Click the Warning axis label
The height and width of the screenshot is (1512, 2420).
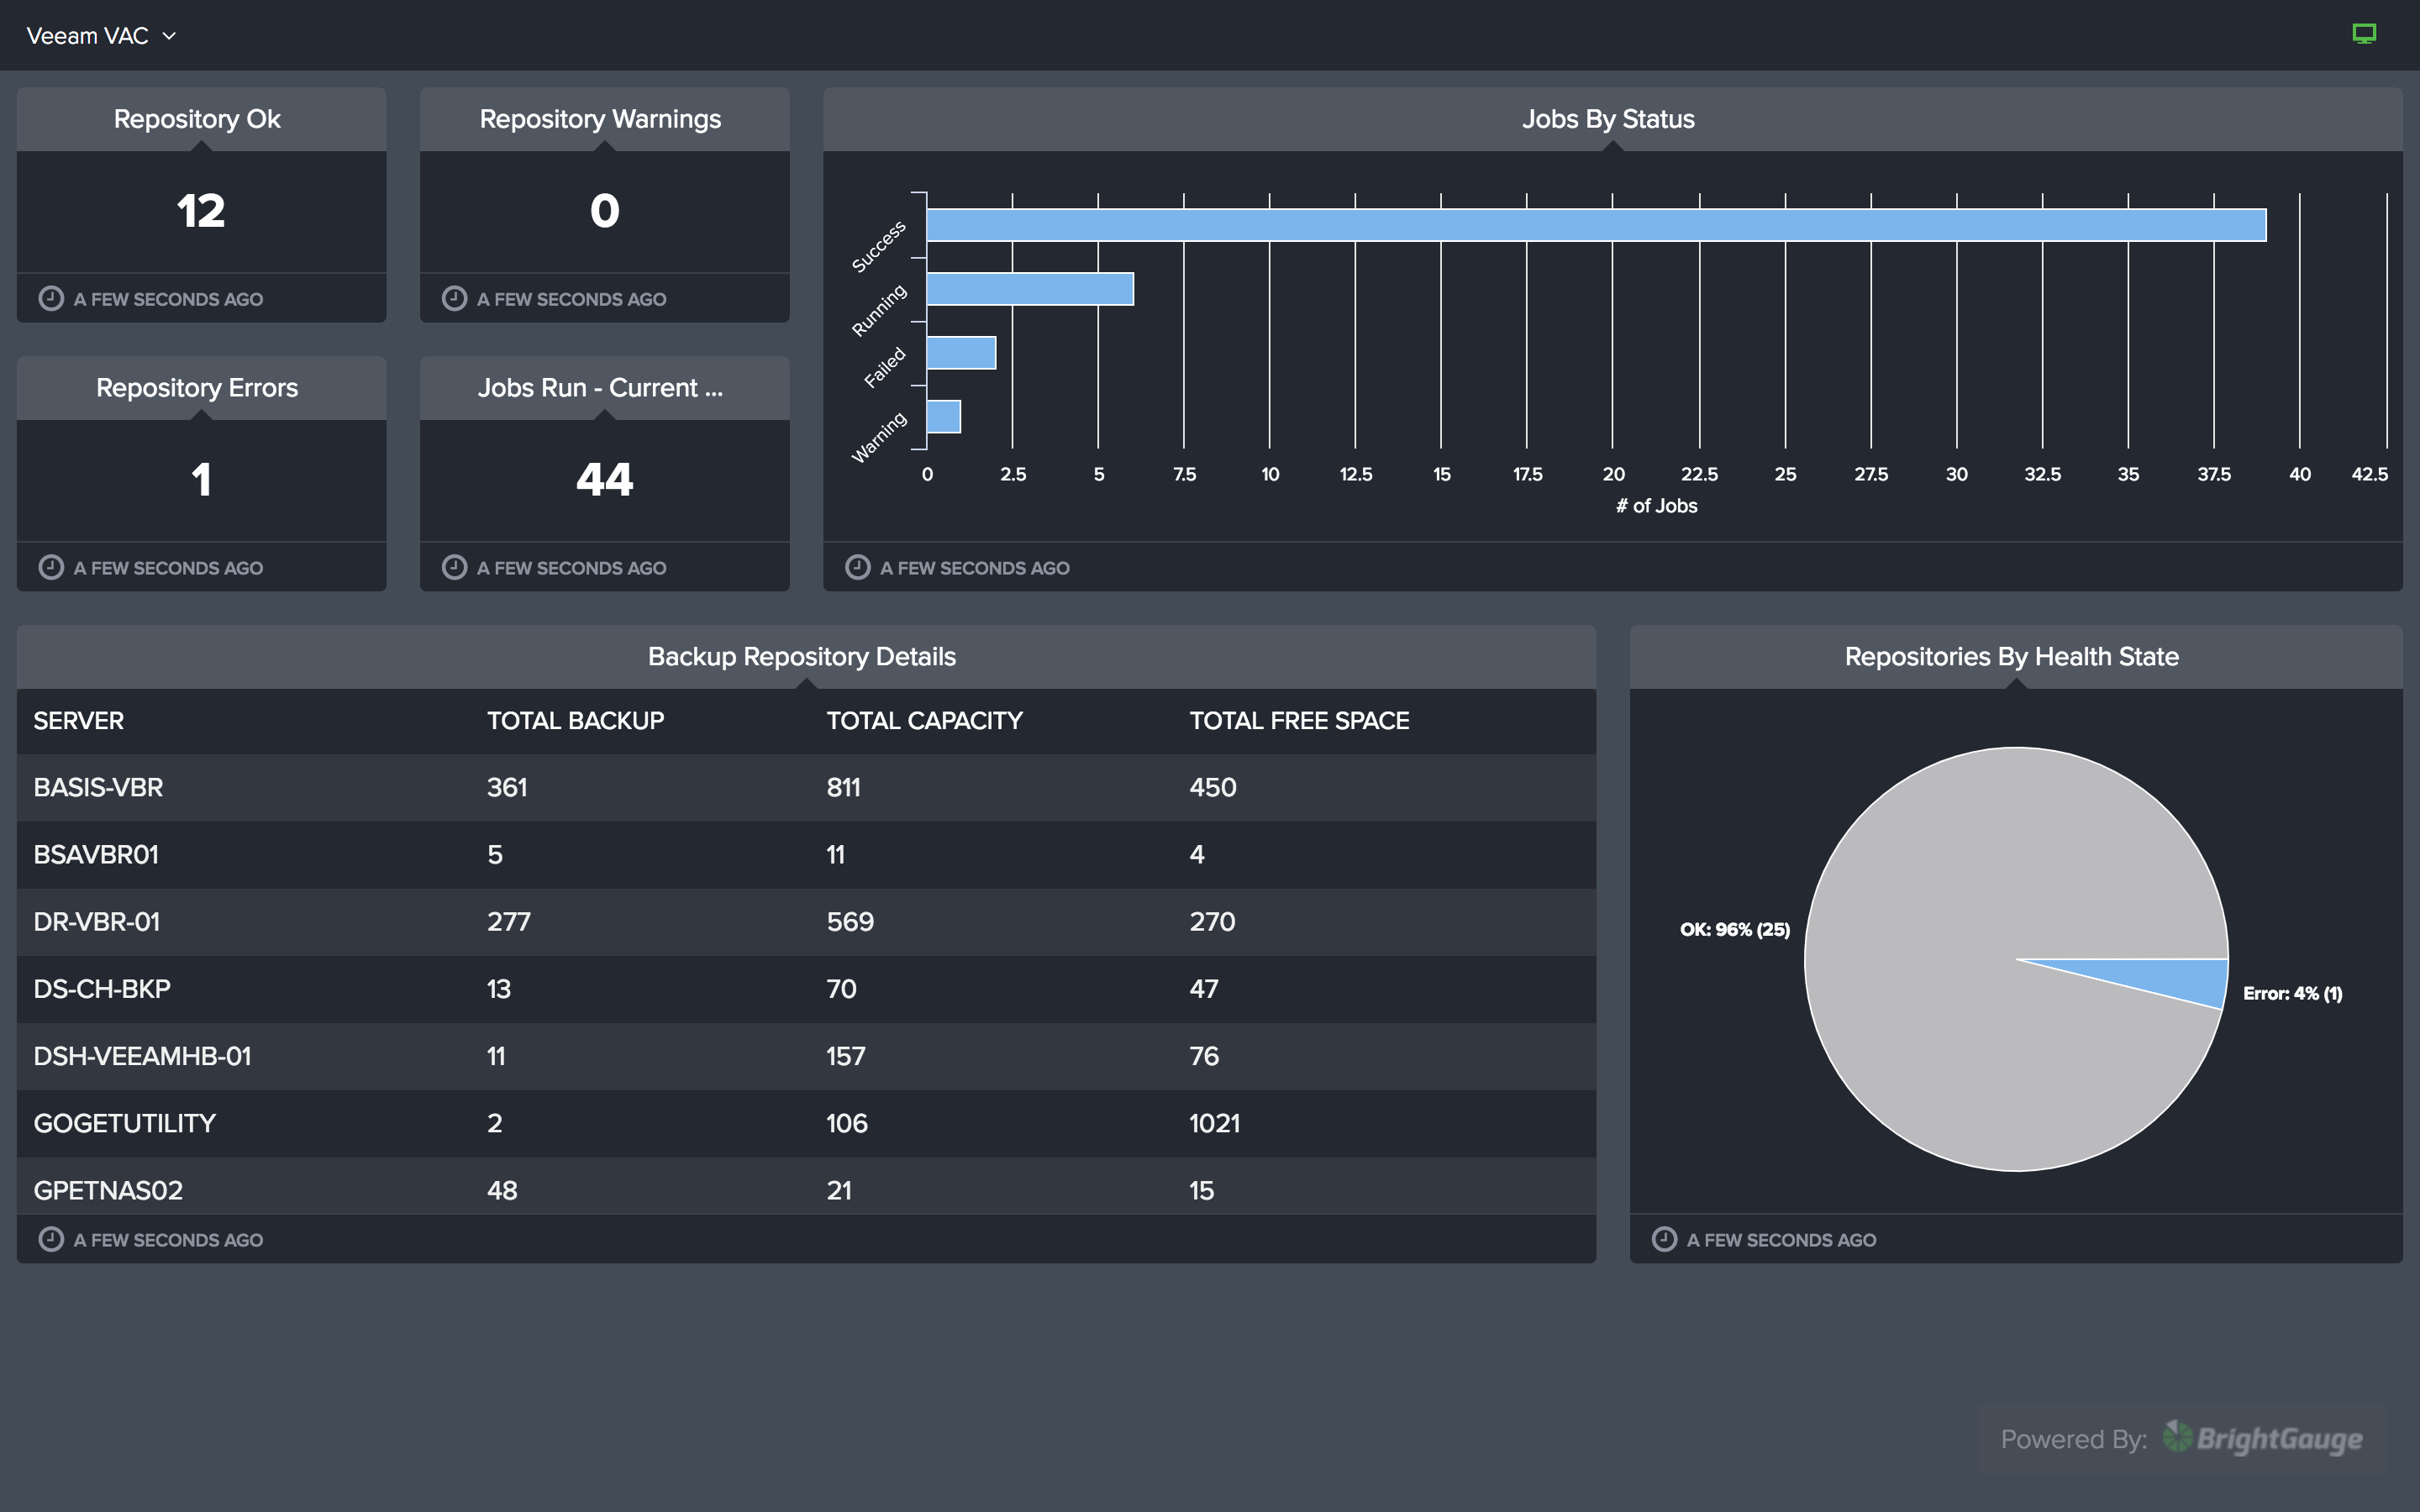point(878,437)
